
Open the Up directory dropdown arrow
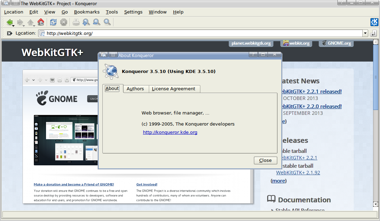pos(34,26)
